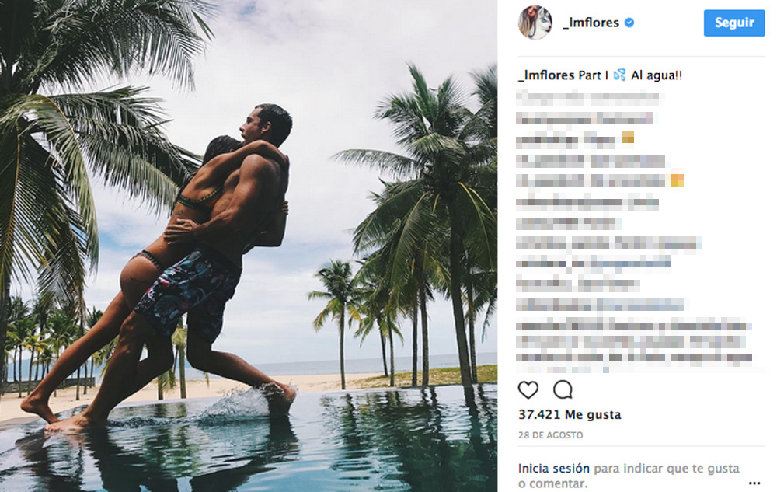Click the water droplets emoji in caption
Screen dimensions: 777x492
pos(619,75)
